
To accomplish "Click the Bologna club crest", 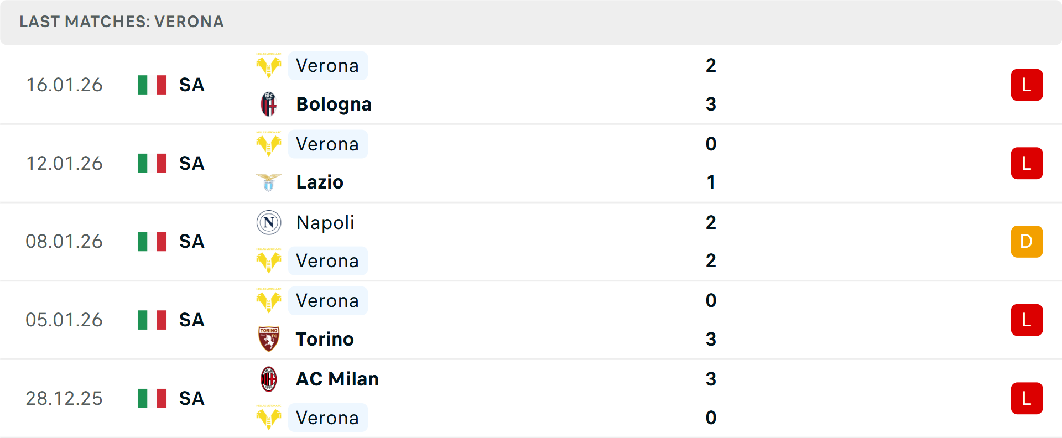I will coord(269,104).
